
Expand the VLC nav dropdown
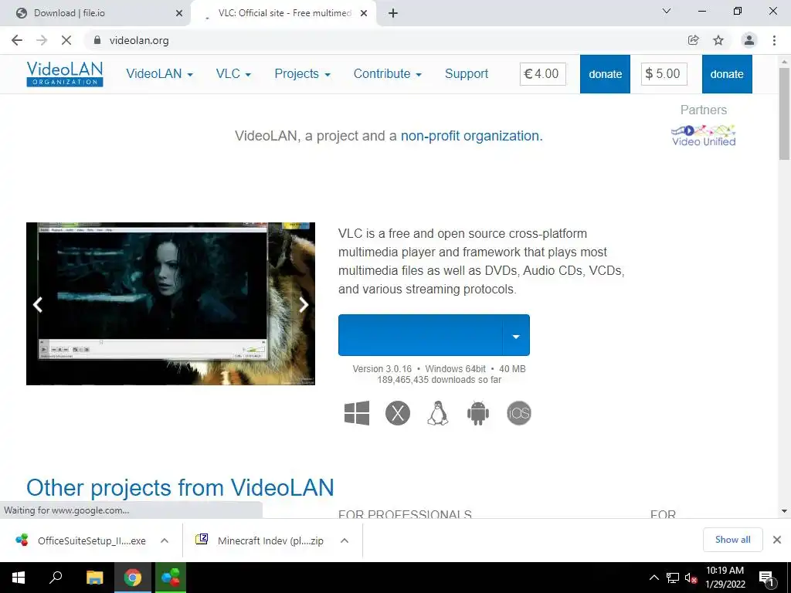pyautogui.click(x=233, y=73)
